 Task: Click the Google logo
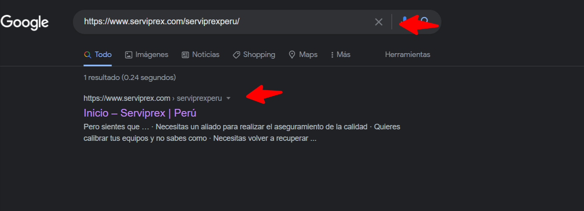click(x=24, y=22)
